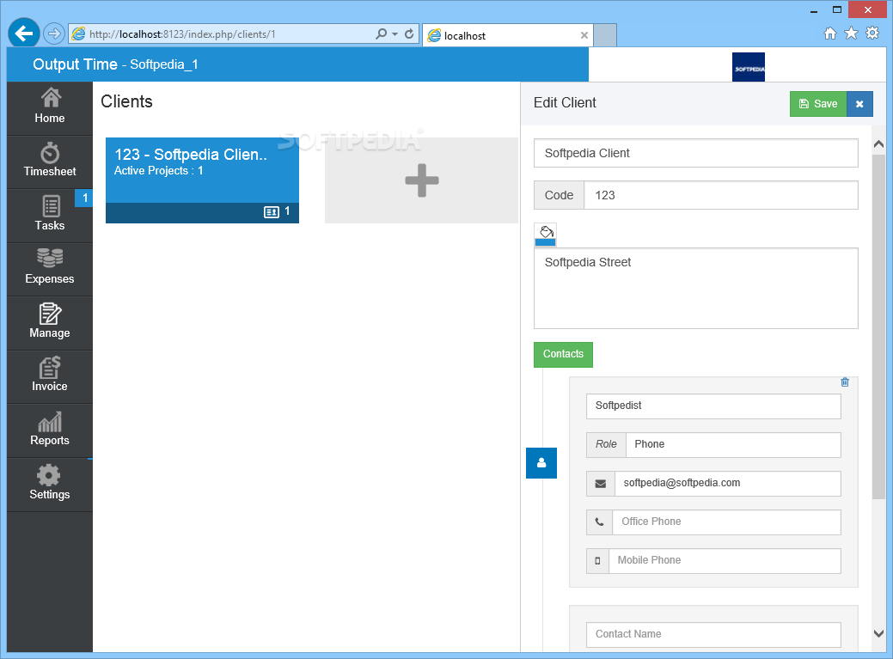893x659 pixels.
Task: Click the address bar search magnifier
Action: [x=381, y=34]
